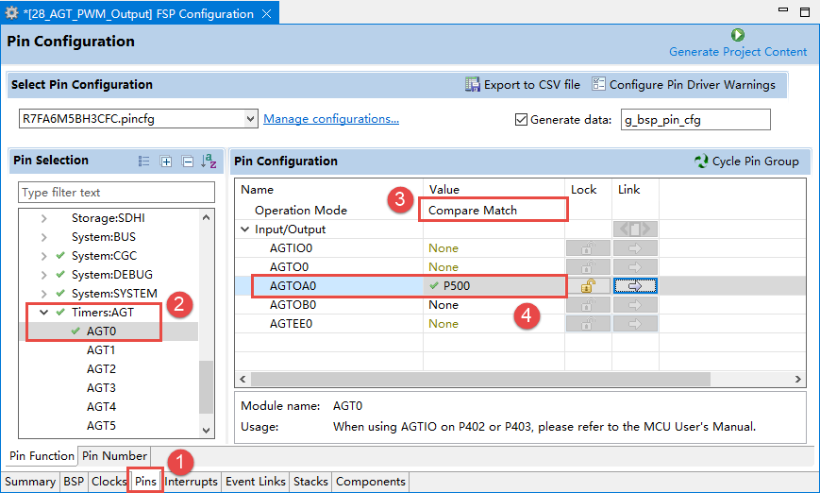Switch to the Clocks tab
Screen dimensions: 820x493
pos(109,482)
